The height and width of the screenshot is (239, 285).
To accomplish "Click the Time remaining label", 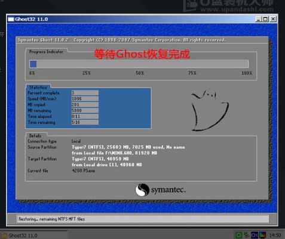I will pos(41,122).
